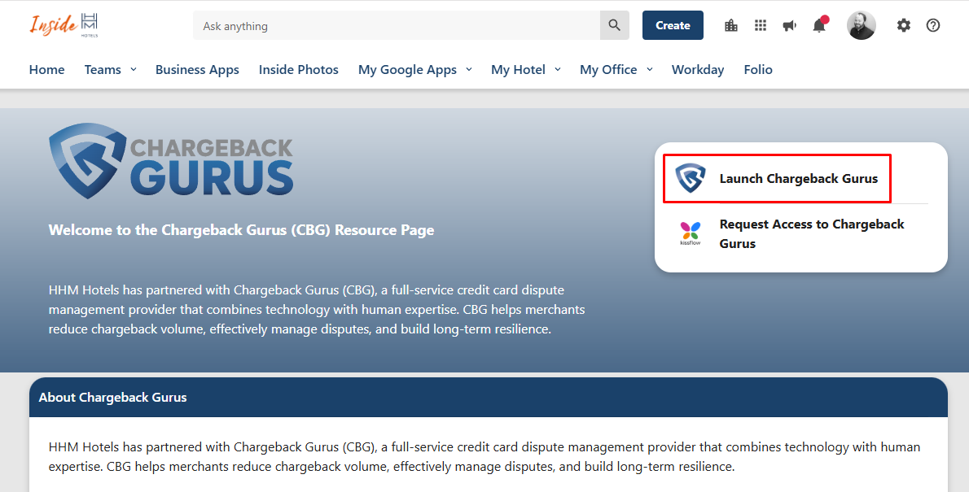
Task: Click the search magnifier icon
Action: (615, 25)
